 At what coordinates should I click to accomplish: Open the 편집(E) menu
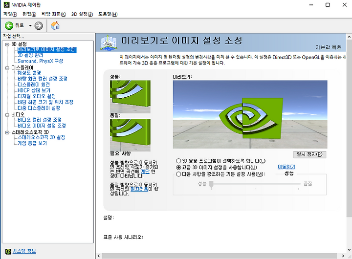click(29, 14)
